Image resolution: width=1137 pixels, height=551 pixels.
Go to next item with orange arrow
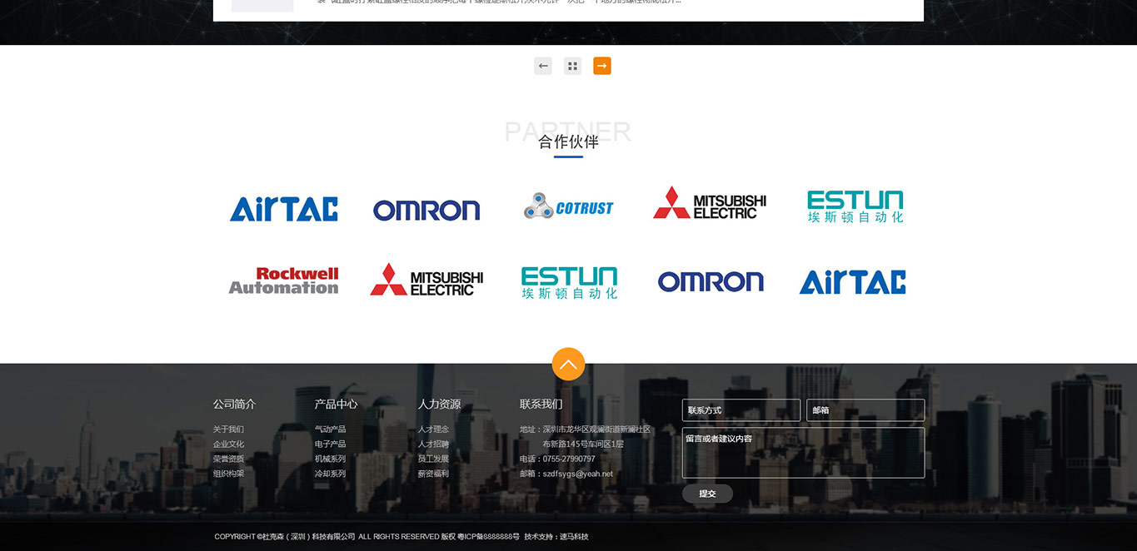click(x=602, y=66)
